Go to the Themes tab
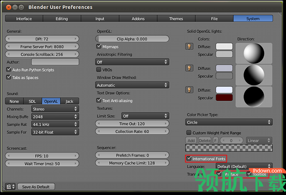 [176, 18]
